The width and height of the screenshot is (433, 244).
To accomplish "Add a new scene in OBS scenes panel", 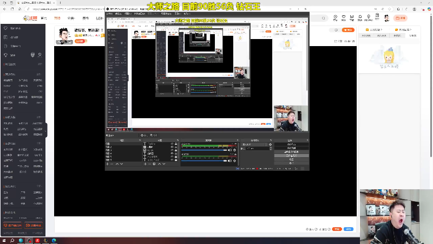I will (x=107, y=164).
